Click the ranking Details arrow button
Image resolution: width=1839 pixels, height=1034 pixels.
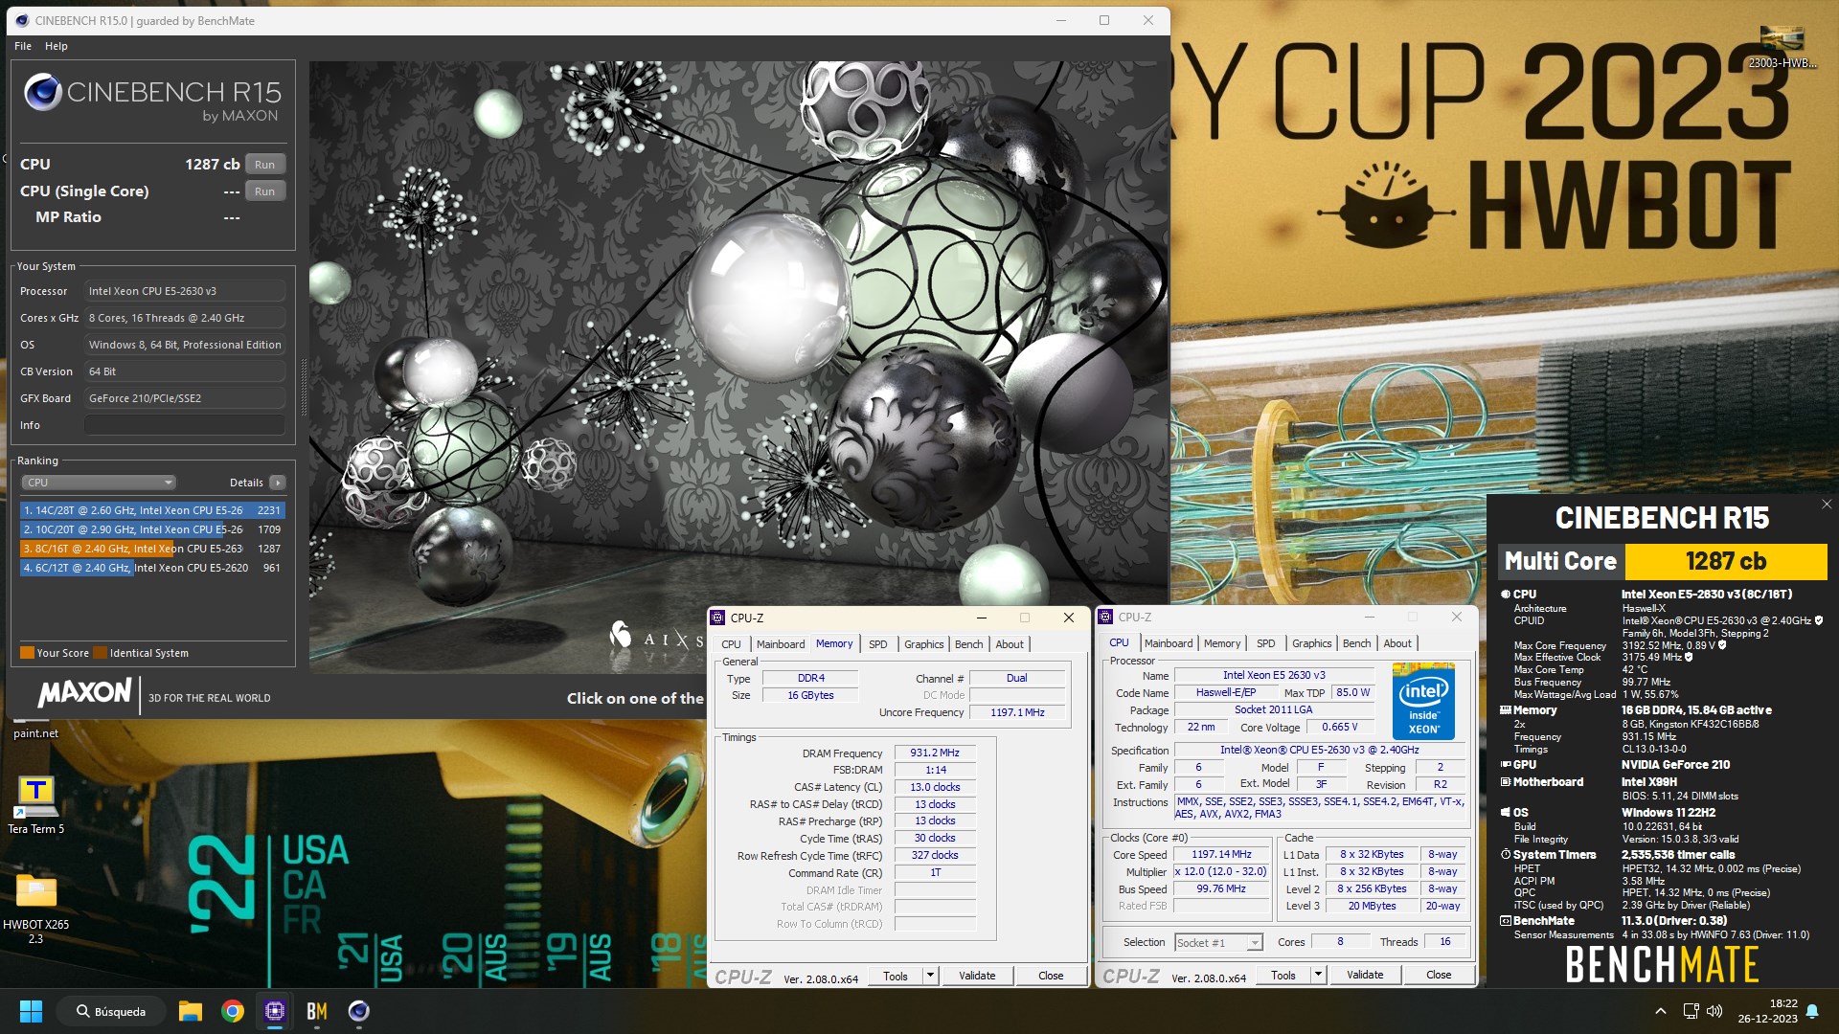[278, 483]
